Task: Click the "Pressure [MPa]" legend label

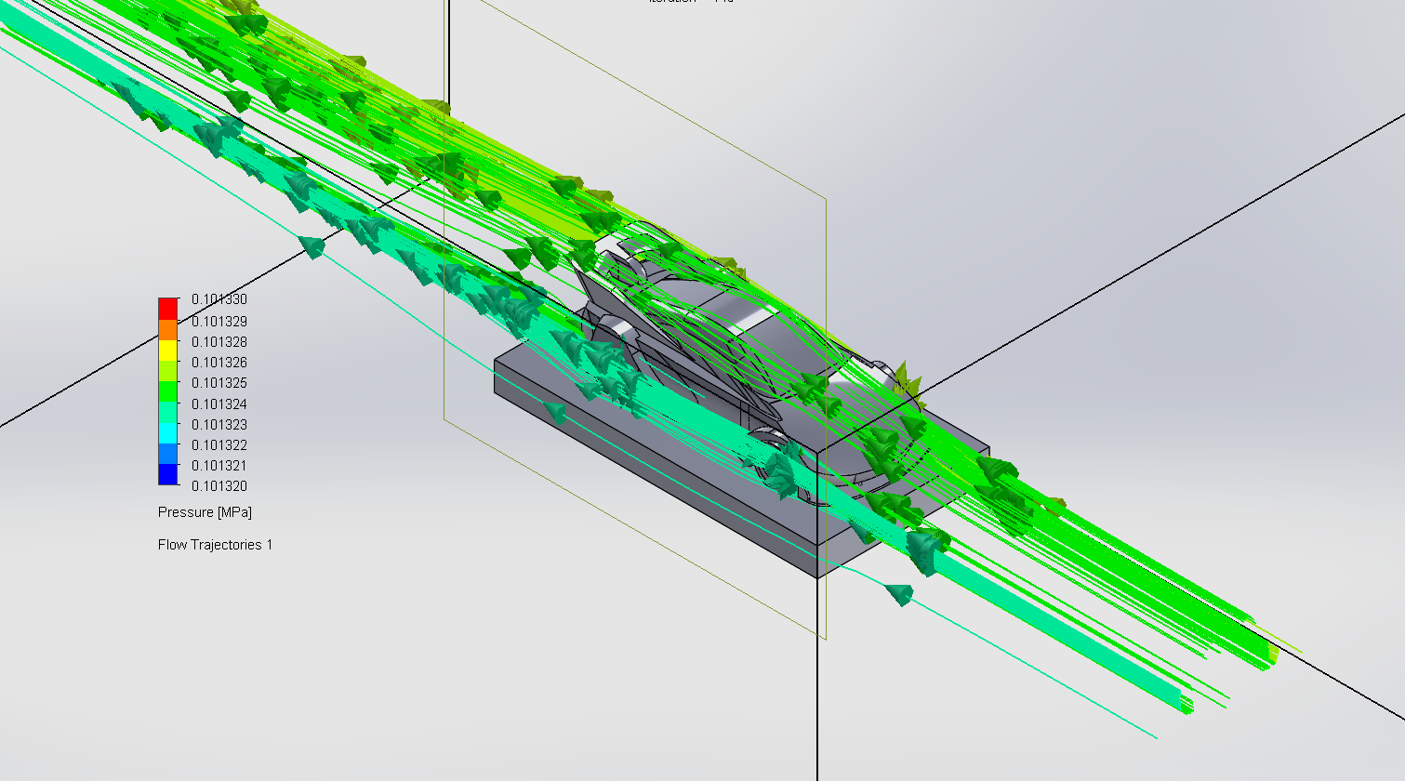Action: click(205, 512)
